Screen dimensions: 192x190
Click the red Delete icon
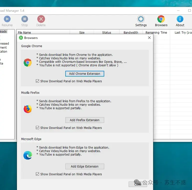click(41, 19)
